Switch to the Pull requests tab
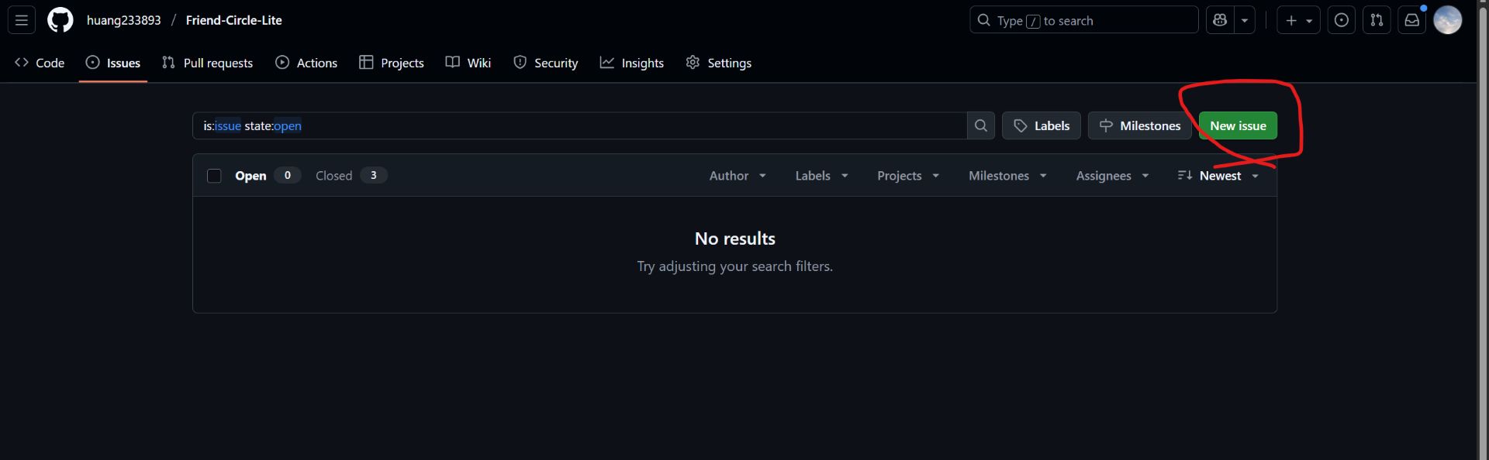Viewport: 1489px width, 460px height. pyautogui.click(x=208, y=63)
